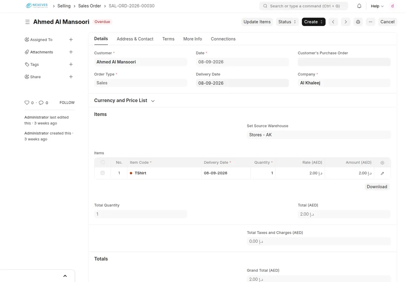Click FOLLOW in the sidebar
This screenshot has height=282, width=406.
(x=67, y=102)
